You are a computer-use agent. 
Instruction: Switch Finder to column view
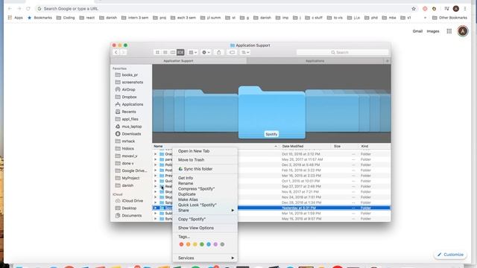pos(172,52)
